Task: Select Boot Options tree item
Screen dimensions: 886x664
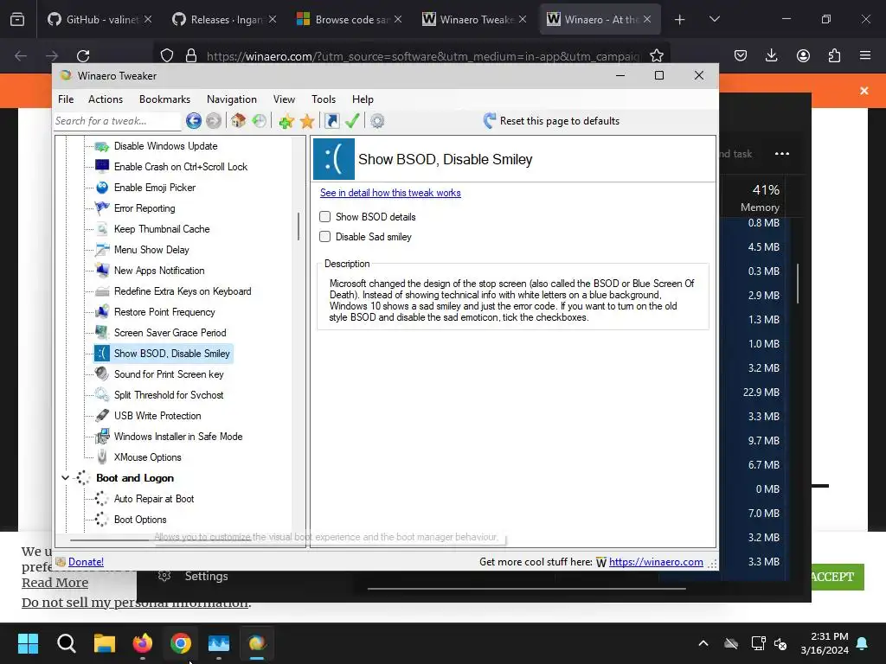Action: (x=140, y=520)
